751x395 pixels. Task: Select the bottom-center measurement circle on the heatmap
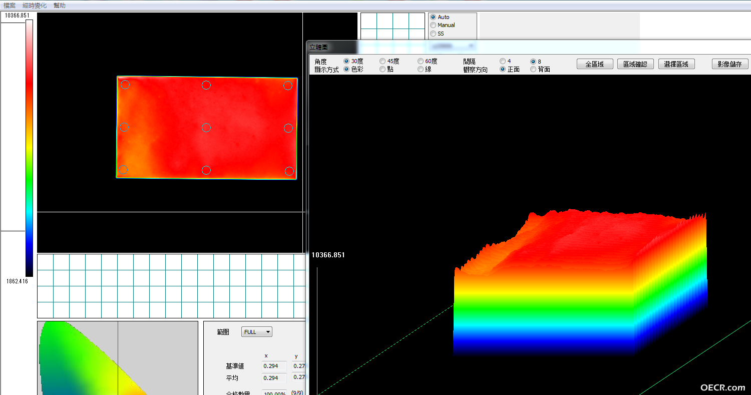(206, 171)
